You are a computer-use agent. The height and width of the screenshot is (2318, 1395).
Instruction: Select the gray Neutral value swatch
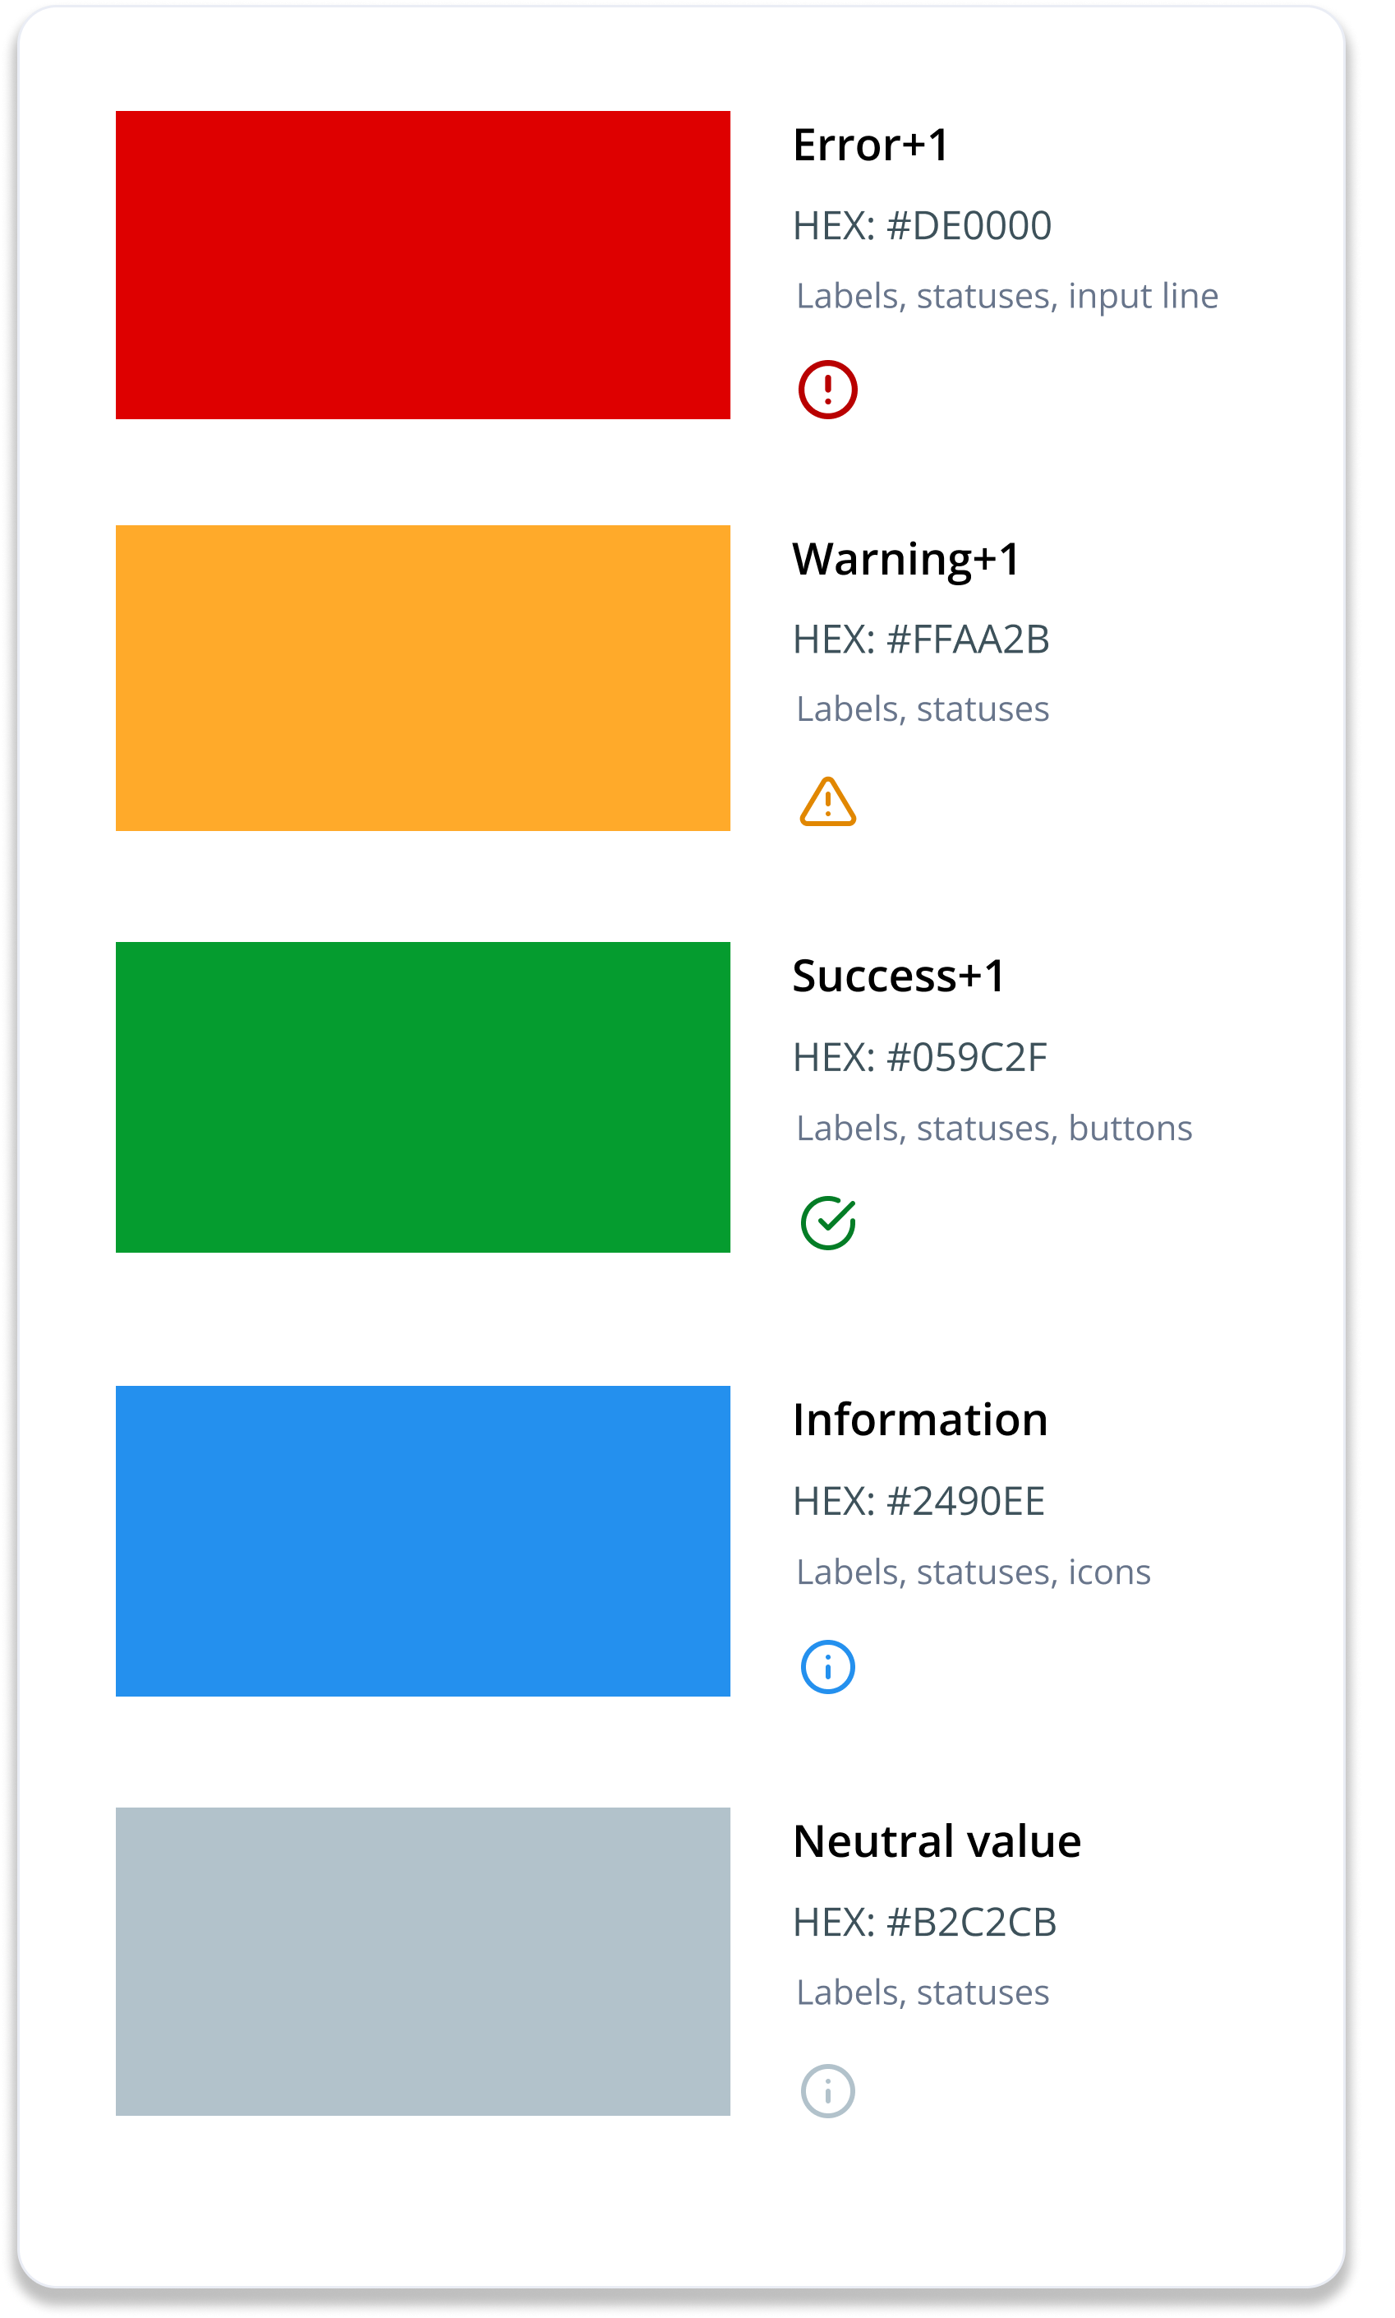[x=423, y=1961]
